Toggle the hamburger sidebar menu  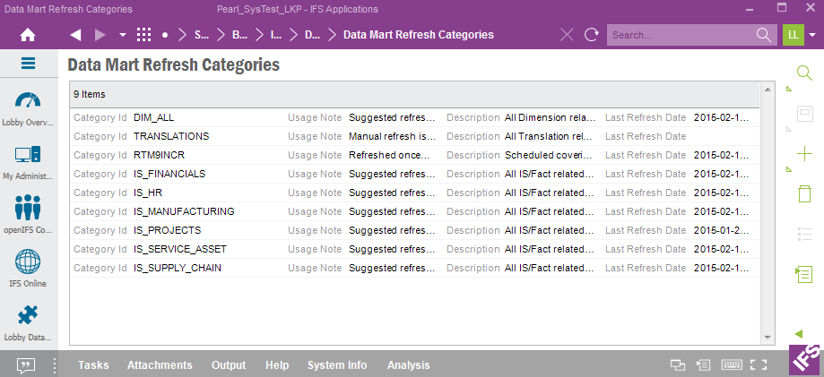[x=28, y=64]
